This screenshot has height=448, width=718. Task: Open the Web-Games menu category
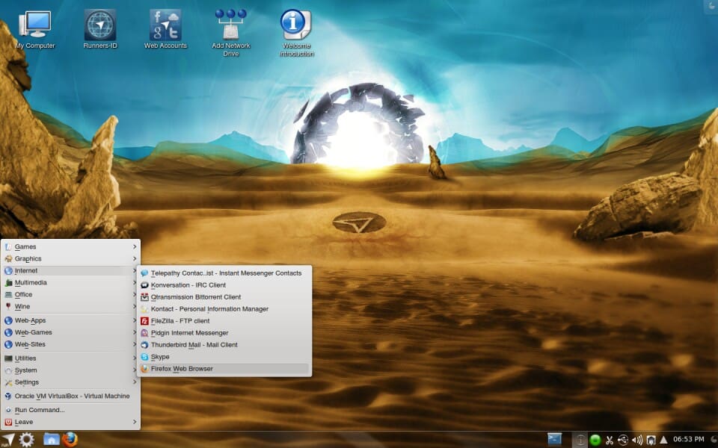(71, 332)
